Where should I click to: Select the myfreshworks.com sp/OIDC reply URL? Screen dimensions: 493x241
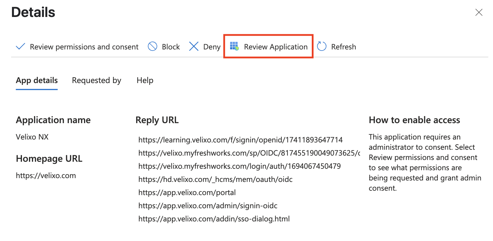pos(249,153)
